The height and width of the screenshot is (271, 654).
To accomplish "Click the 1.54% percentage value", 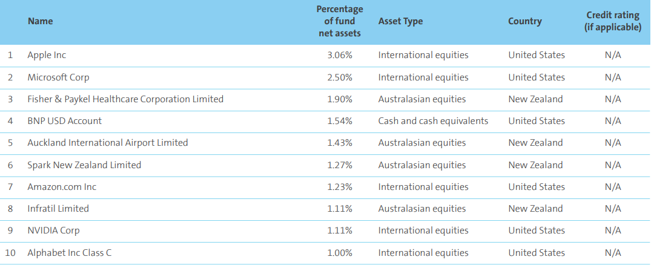I will (339, 121).
